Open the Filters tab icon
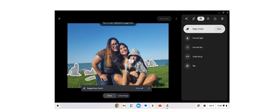The width and height of the screenshot is (272, 111). [x=215, y=19]
